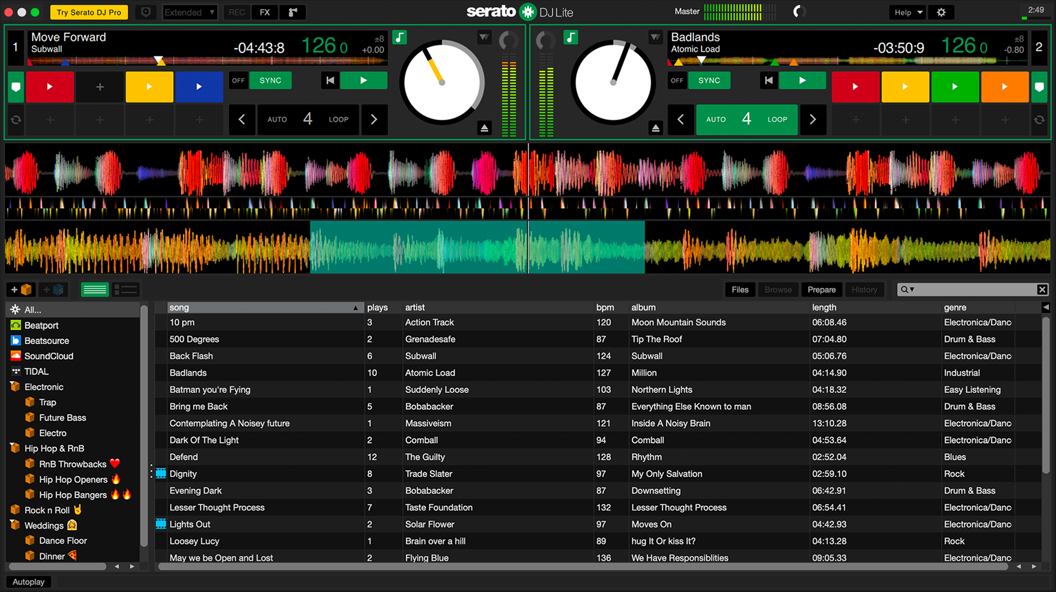Trigger deck 2 green cue point
Image resolution: width=1056 pixels, height=592 pixels.
[x=955, y=87]
